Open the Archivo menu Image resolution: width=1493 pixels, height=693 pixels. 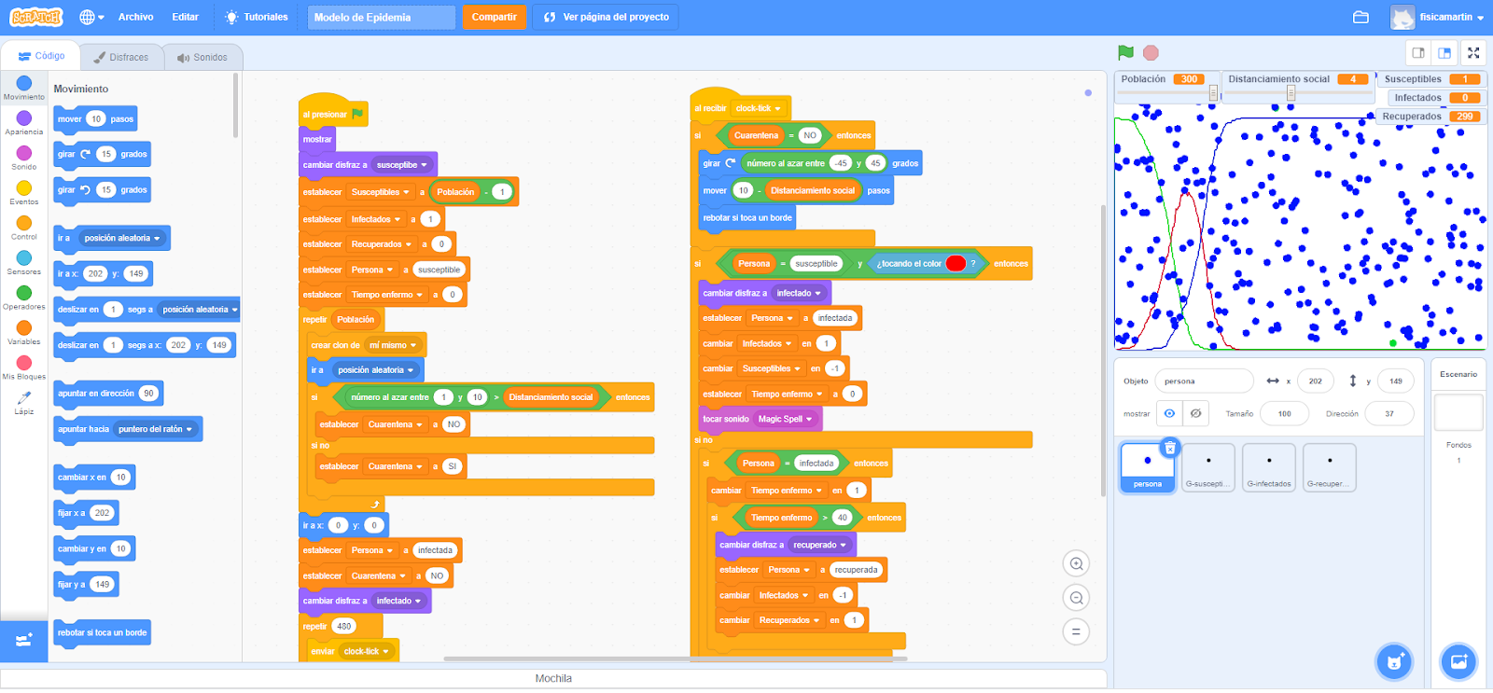[x=135, y=17]
